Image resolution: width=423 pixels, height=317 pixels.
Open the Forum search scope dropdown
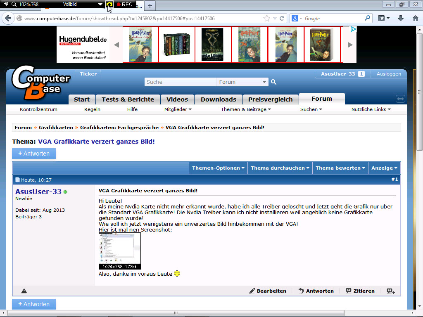242,82
